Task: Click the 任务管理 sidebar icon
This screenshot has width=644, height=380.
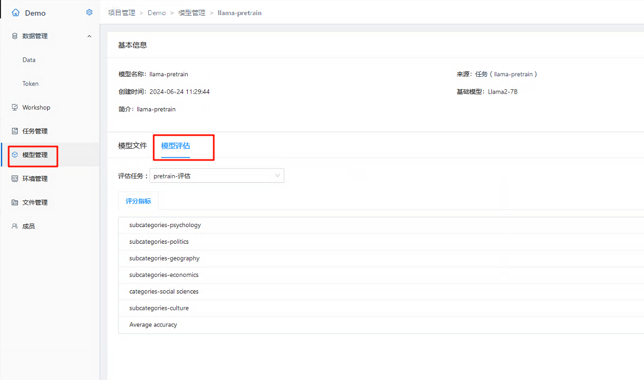Action: (x=15, y=131)
